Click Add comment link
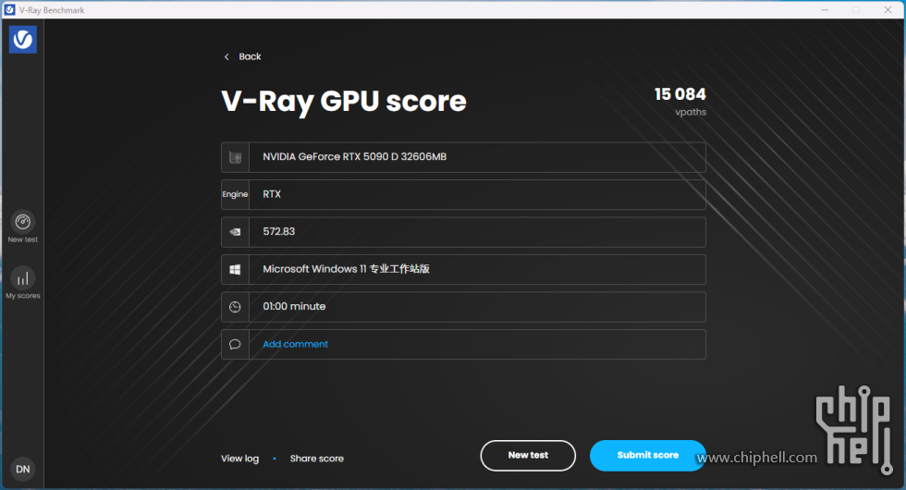Viewport: 906px width, 490px height. coord(295,344)
